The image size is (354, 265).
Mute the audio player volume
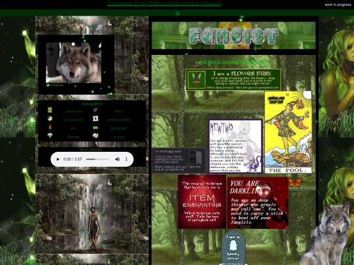(x=117, y=159)
